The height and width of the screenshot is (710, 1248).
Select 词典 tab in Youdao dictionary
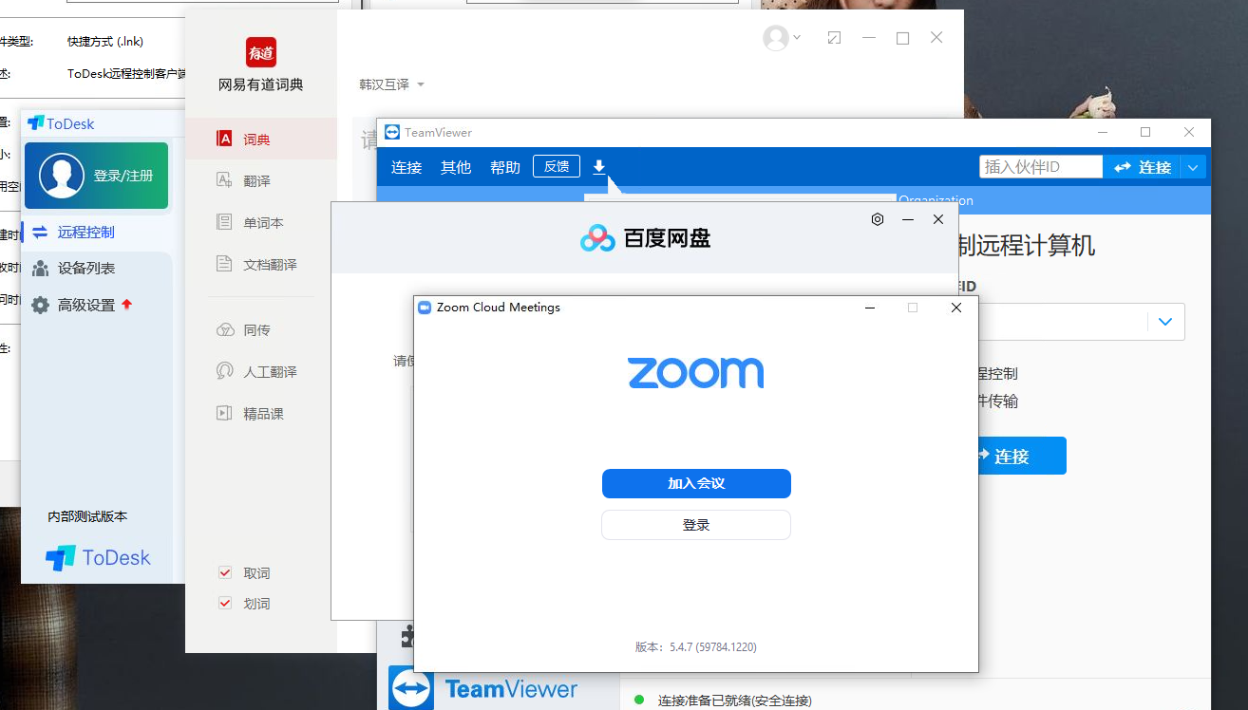[x=261, y=139]
